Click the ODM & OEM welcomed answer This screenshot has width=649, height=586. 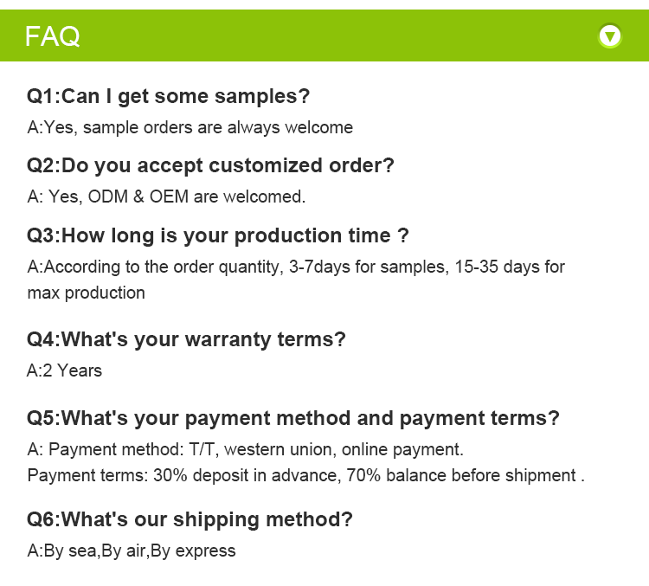tap(166, 196)
